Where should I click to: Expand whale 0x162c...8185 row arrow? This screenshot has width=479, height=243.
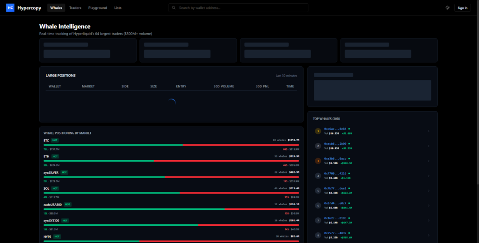[x=428, y=220]
